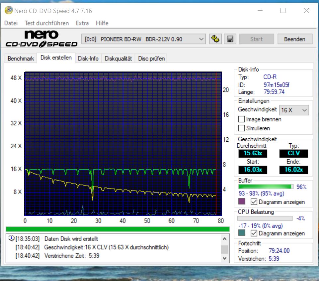Image resolution: width=319 pixels, height=281 pixels.
Task: Switch to the Benchmark tab
Action: (x=21, y=59)
